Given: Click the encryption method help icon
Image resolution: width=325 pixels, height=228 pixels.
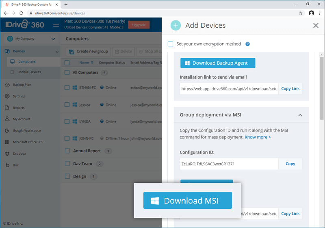Looking at the screenshot, I should (x=247, y=44).
